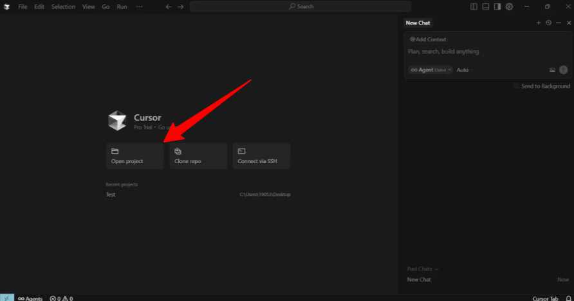The width and height of the screenshot is (574, 301).
Task: Enable the Send to Background checkbox
Action: pyautogui.click(x=516, y=86)
